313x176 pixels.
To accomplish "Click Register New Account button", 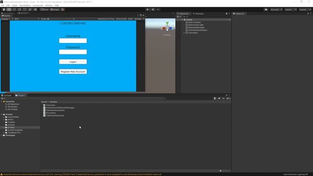I will pyautogui.click(x=73, y=71).
